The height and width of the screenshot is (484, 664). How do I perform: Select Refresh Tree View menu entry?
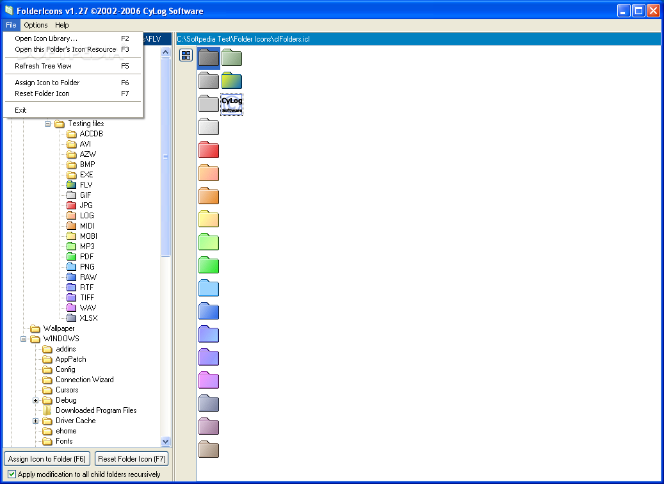(x=73, y=66)
